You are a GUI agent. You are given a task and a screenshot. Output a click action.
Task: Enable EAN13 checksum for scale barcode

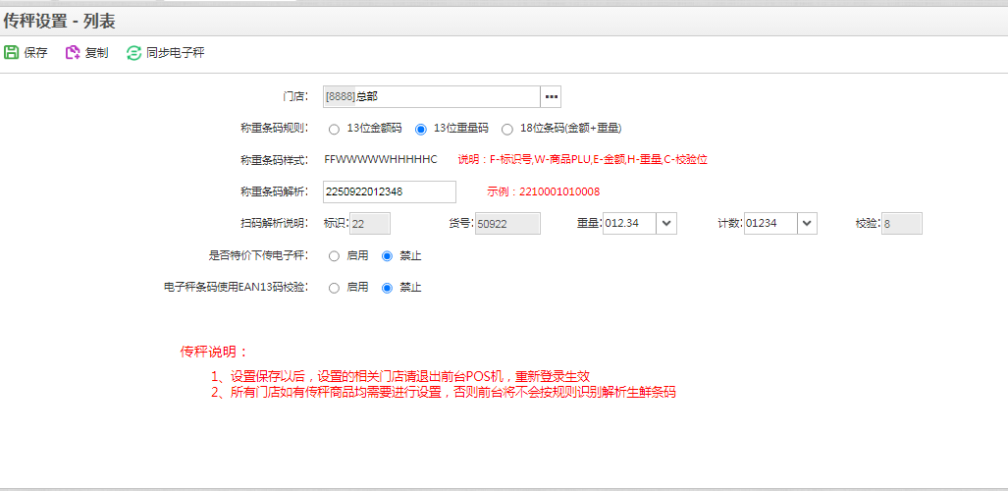tap(335, 288)
